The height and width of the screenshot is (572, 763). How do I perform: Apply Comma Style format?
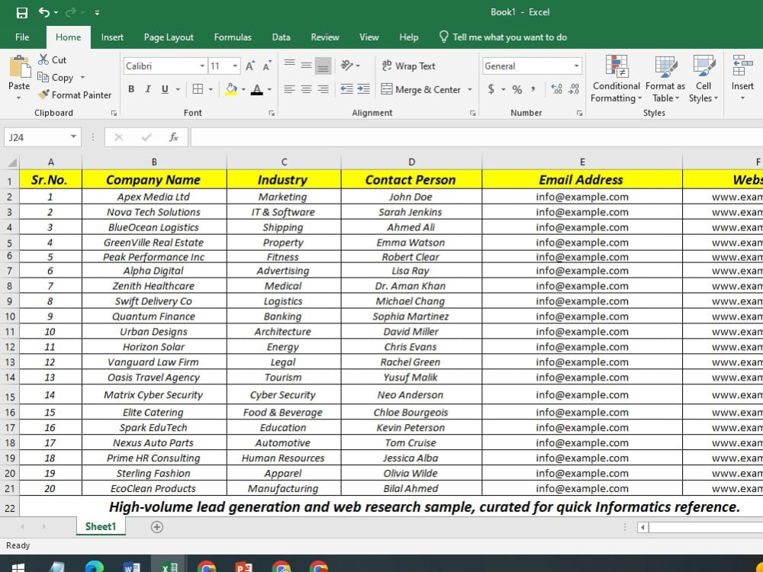coord(533,89)
